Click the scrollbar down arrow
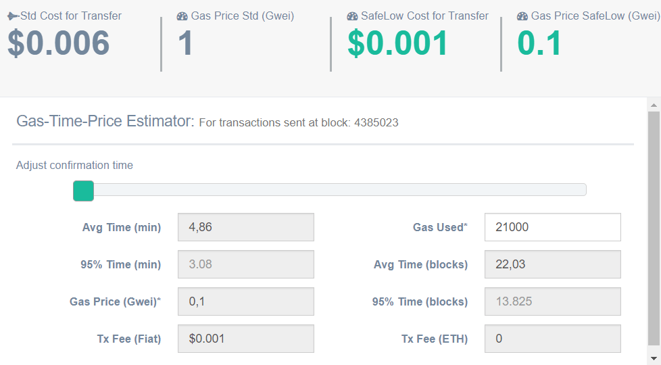 654,358
